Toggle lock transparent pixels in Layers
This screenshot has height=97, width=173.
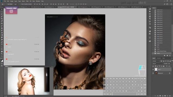tap(156, 66)
